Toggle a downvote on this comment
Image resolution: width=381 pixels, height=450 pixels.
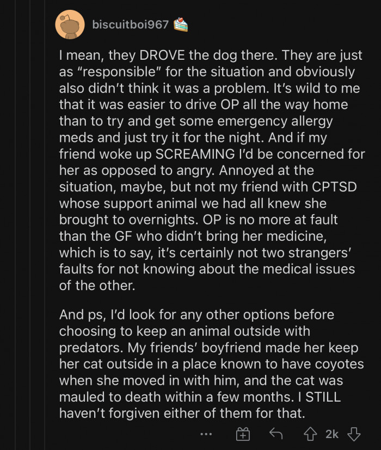[354, 434]
